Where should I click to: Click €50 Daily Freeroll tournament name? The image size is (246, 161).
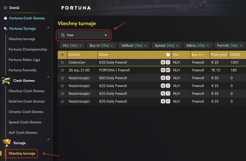[113, 78]
